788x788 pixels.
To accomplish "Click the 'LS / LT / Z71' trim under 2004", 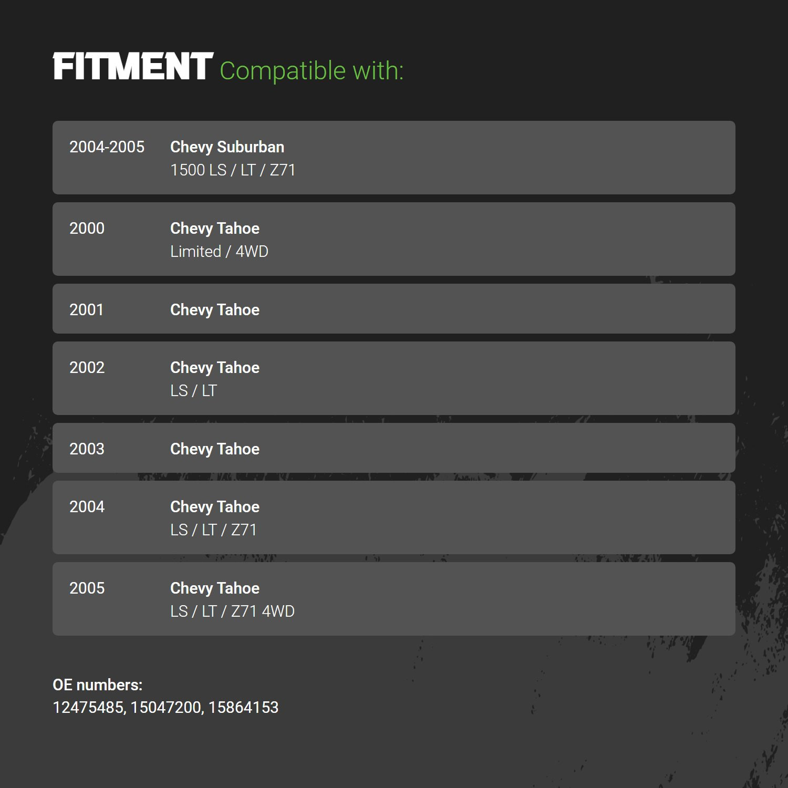I will pyautogui.click(x=213, y=530).
